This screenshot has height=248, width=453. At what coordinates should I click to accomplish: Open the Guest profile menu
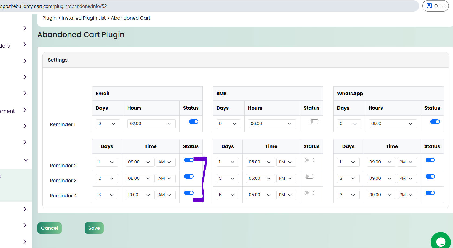click(435, 6)
